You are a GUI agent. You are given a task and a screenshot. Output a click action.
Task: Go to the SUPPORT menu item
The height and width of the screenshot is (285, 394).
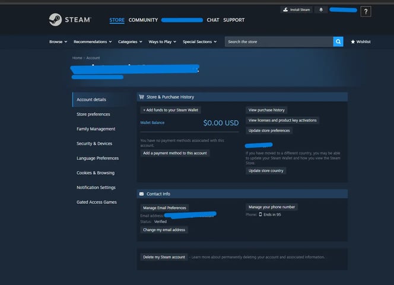coord(234,20)
